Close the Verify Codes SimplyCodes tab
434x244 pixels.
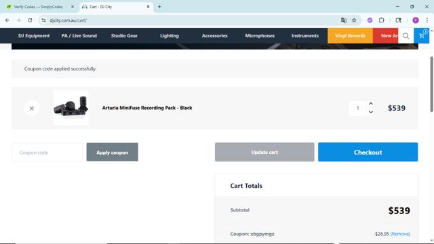[x=73, y=7]
